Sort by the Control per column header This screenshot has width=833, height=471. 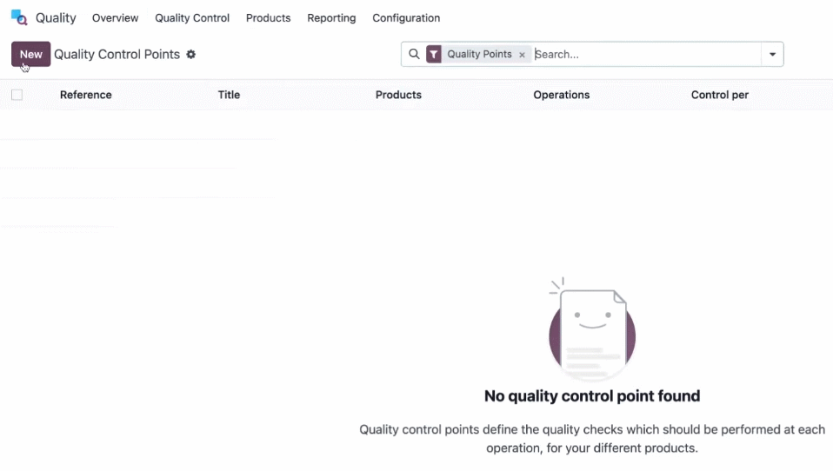pos(720,95)
